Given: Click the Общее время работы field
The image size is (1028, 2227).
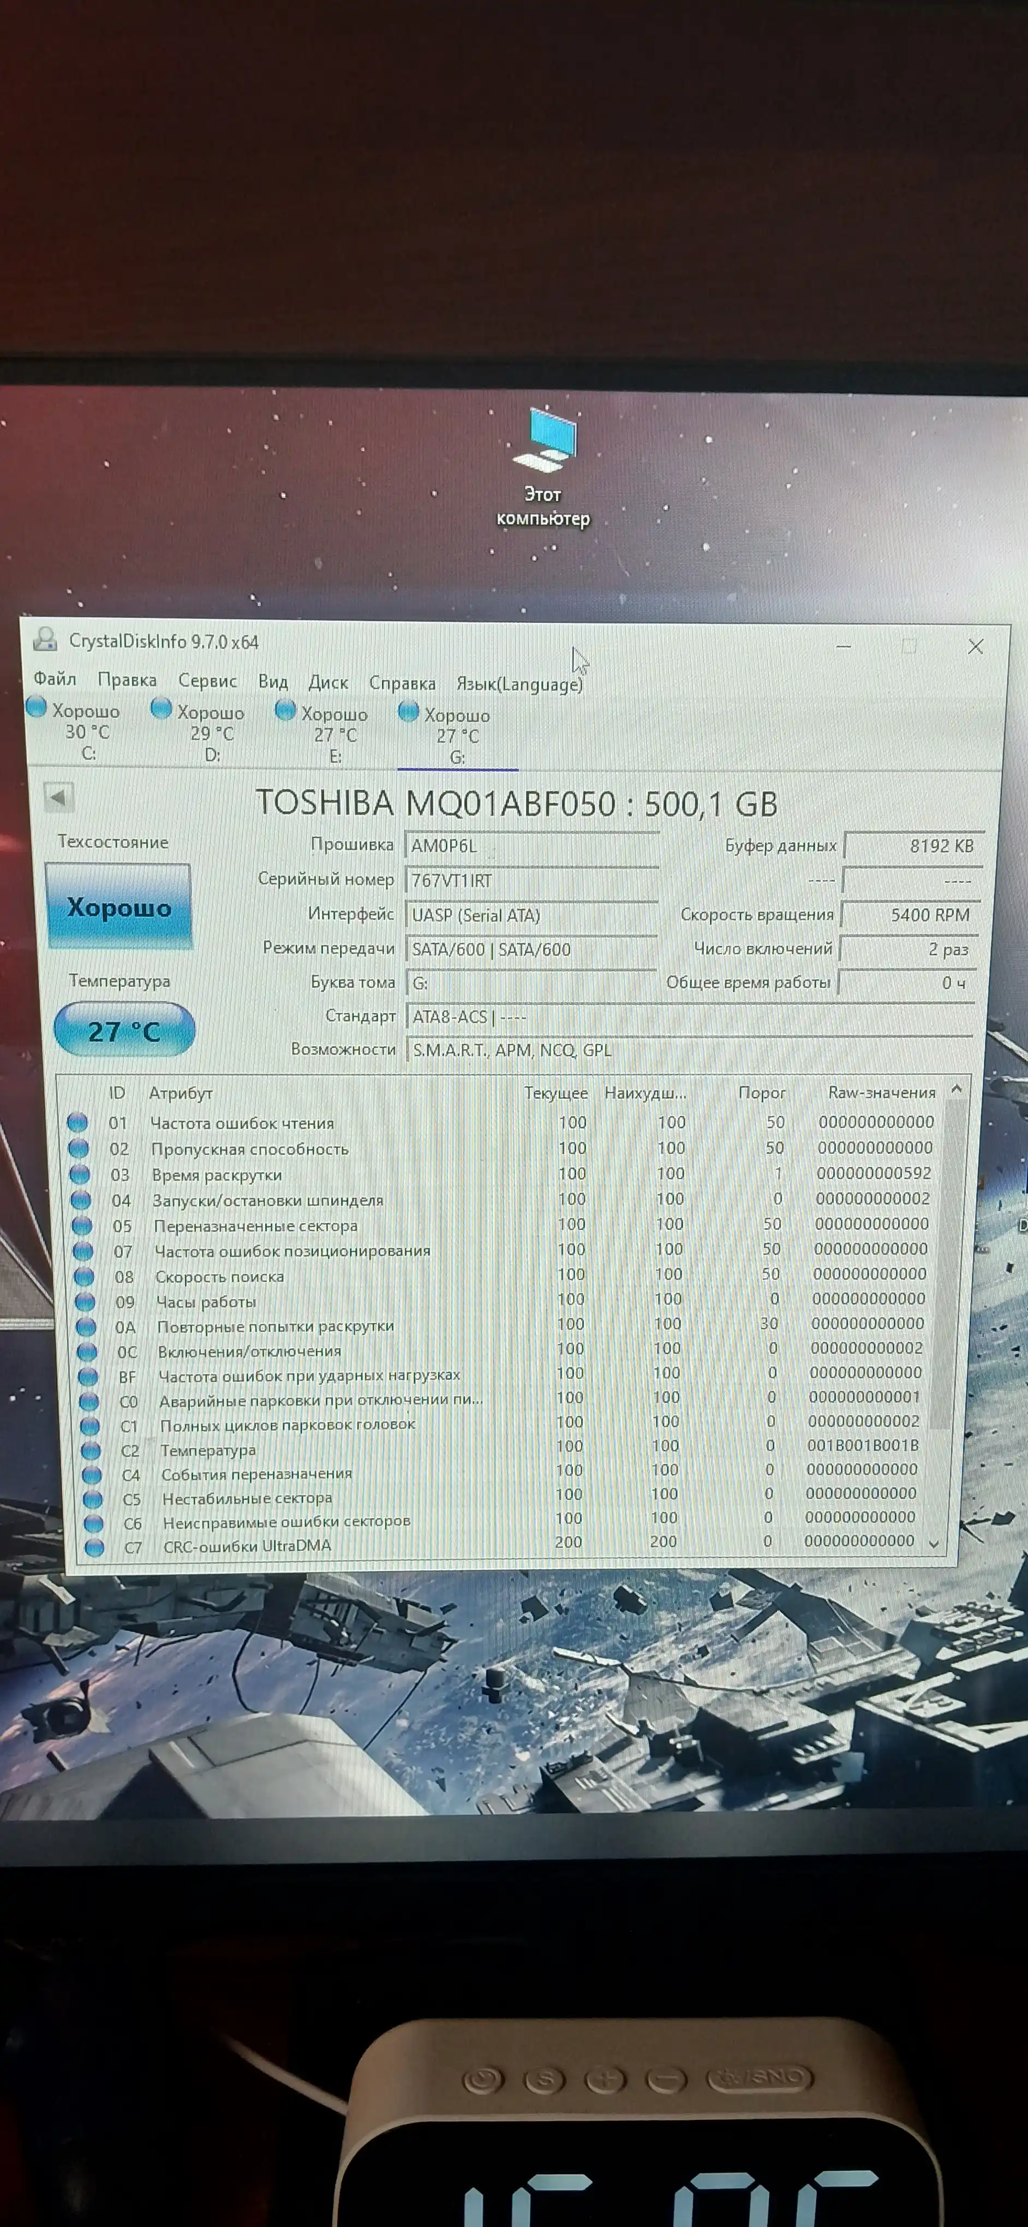Looking at the screenshot, I should coord(907,983).
